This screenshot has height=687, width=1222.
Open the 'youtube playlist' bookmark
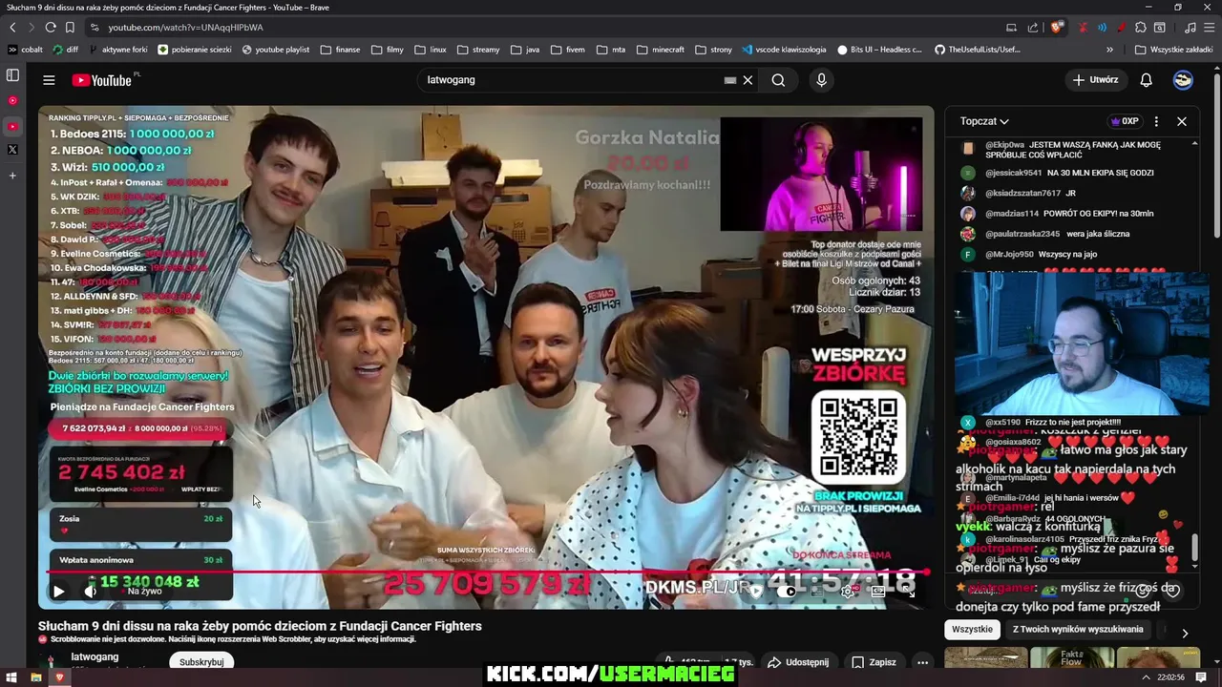click(276, 50)
